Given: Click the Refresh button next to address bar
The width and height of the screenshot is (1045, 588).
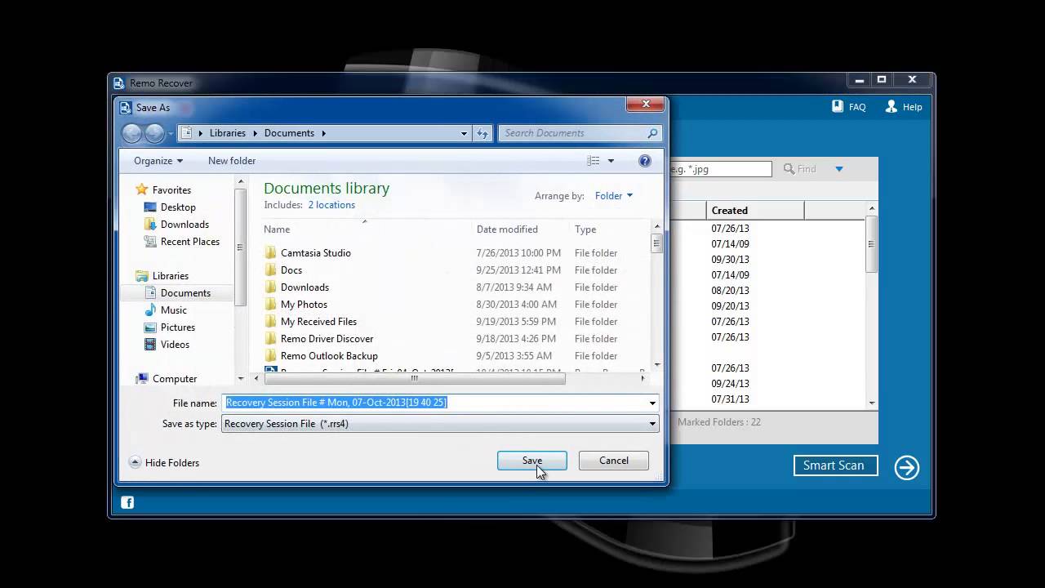Looking at the screenshot, I should tap(482, 133).
